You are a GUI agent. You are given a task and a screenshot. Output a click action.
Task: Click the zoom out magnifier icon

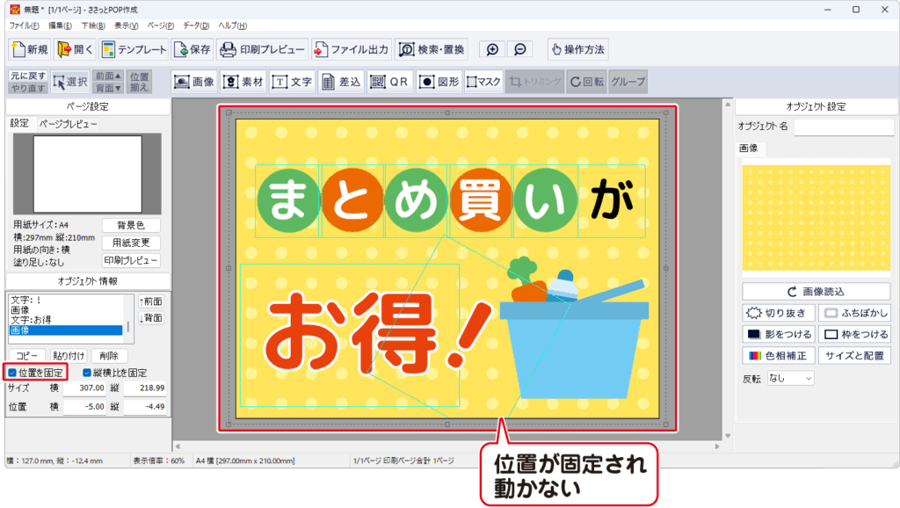(x=520, y=49)
